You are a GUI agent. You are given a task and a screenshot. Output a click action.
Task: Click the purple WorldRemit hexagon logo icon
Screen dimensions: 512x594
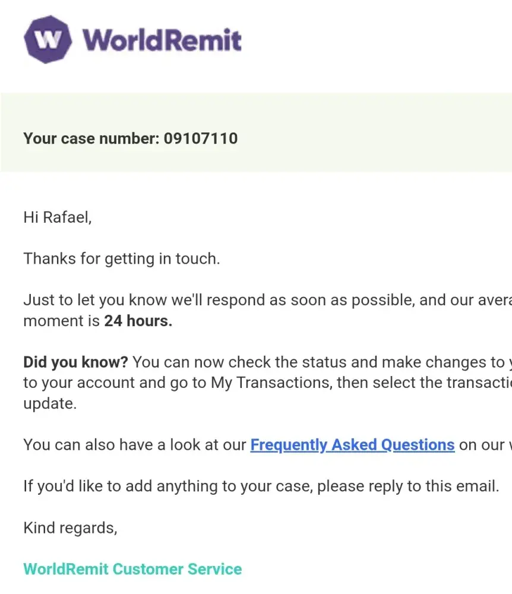point(48,39)
